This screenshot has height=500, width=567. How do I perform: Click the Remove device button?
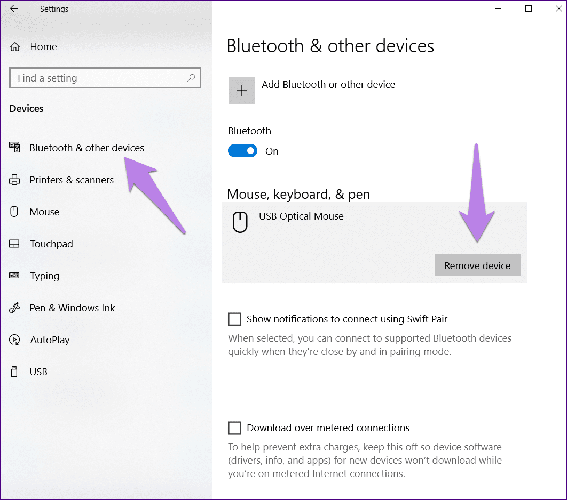tap(477, 265)
